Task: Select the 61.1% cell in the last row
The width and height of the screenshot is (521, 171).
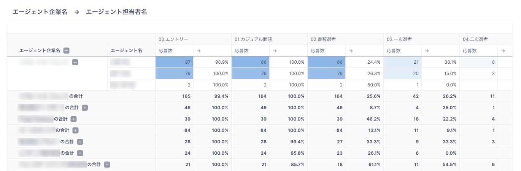Action: pos(365,165)
